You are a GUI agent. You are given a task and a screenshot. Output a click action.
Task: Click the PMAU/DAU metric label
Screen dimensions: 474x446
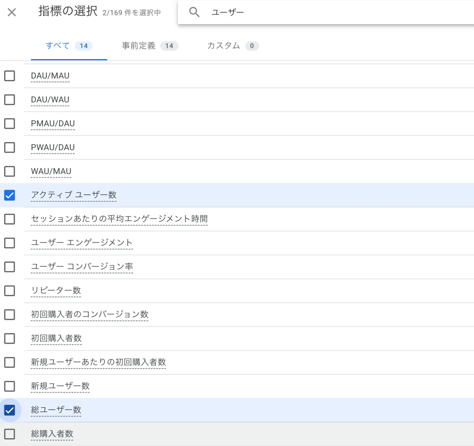[53, 123]
